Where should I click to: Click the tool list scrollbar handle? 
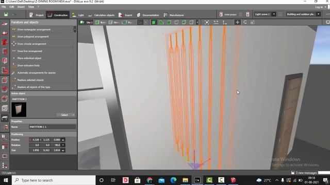pyautogui.click(x=75, y=29)
